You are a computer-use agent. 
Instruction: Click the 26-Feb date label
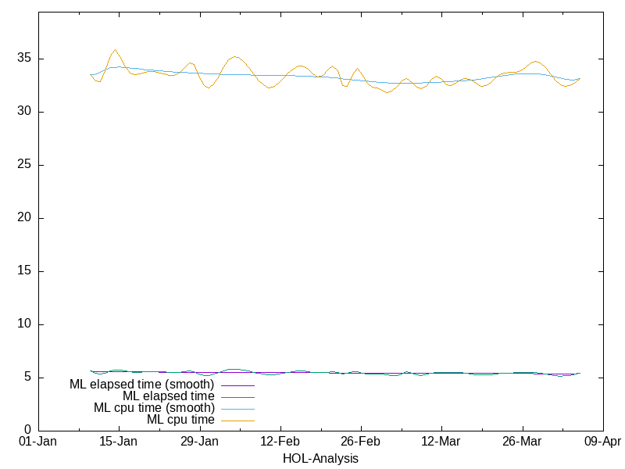point(360,442)
